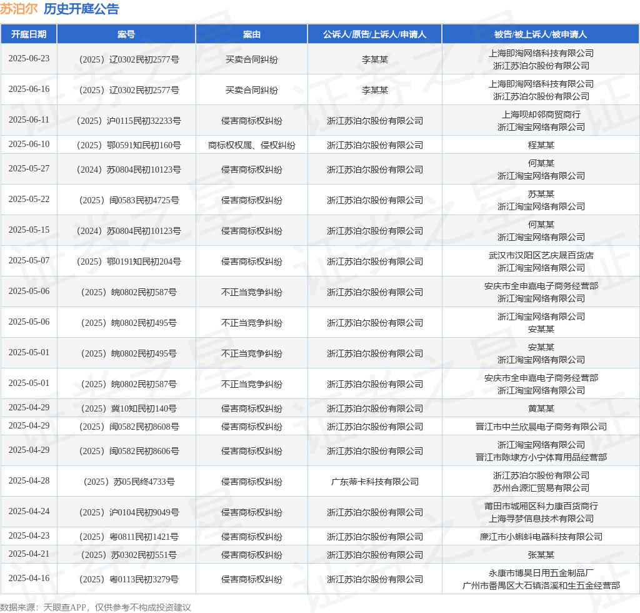Select case number (2025)鄂0191知民初204号
The width and height of the screenshot is (640, 613).
(129, 261)
